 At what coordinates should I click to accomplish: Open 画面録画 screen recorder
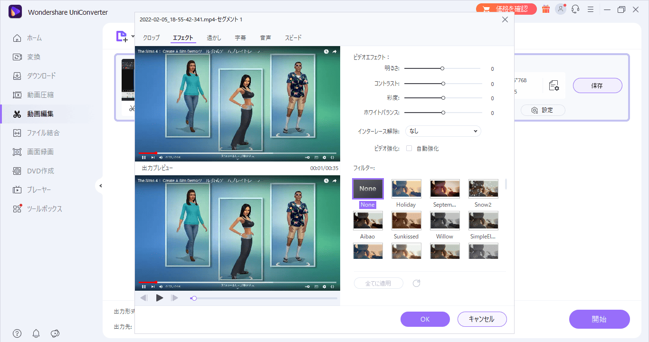(33, 152)
